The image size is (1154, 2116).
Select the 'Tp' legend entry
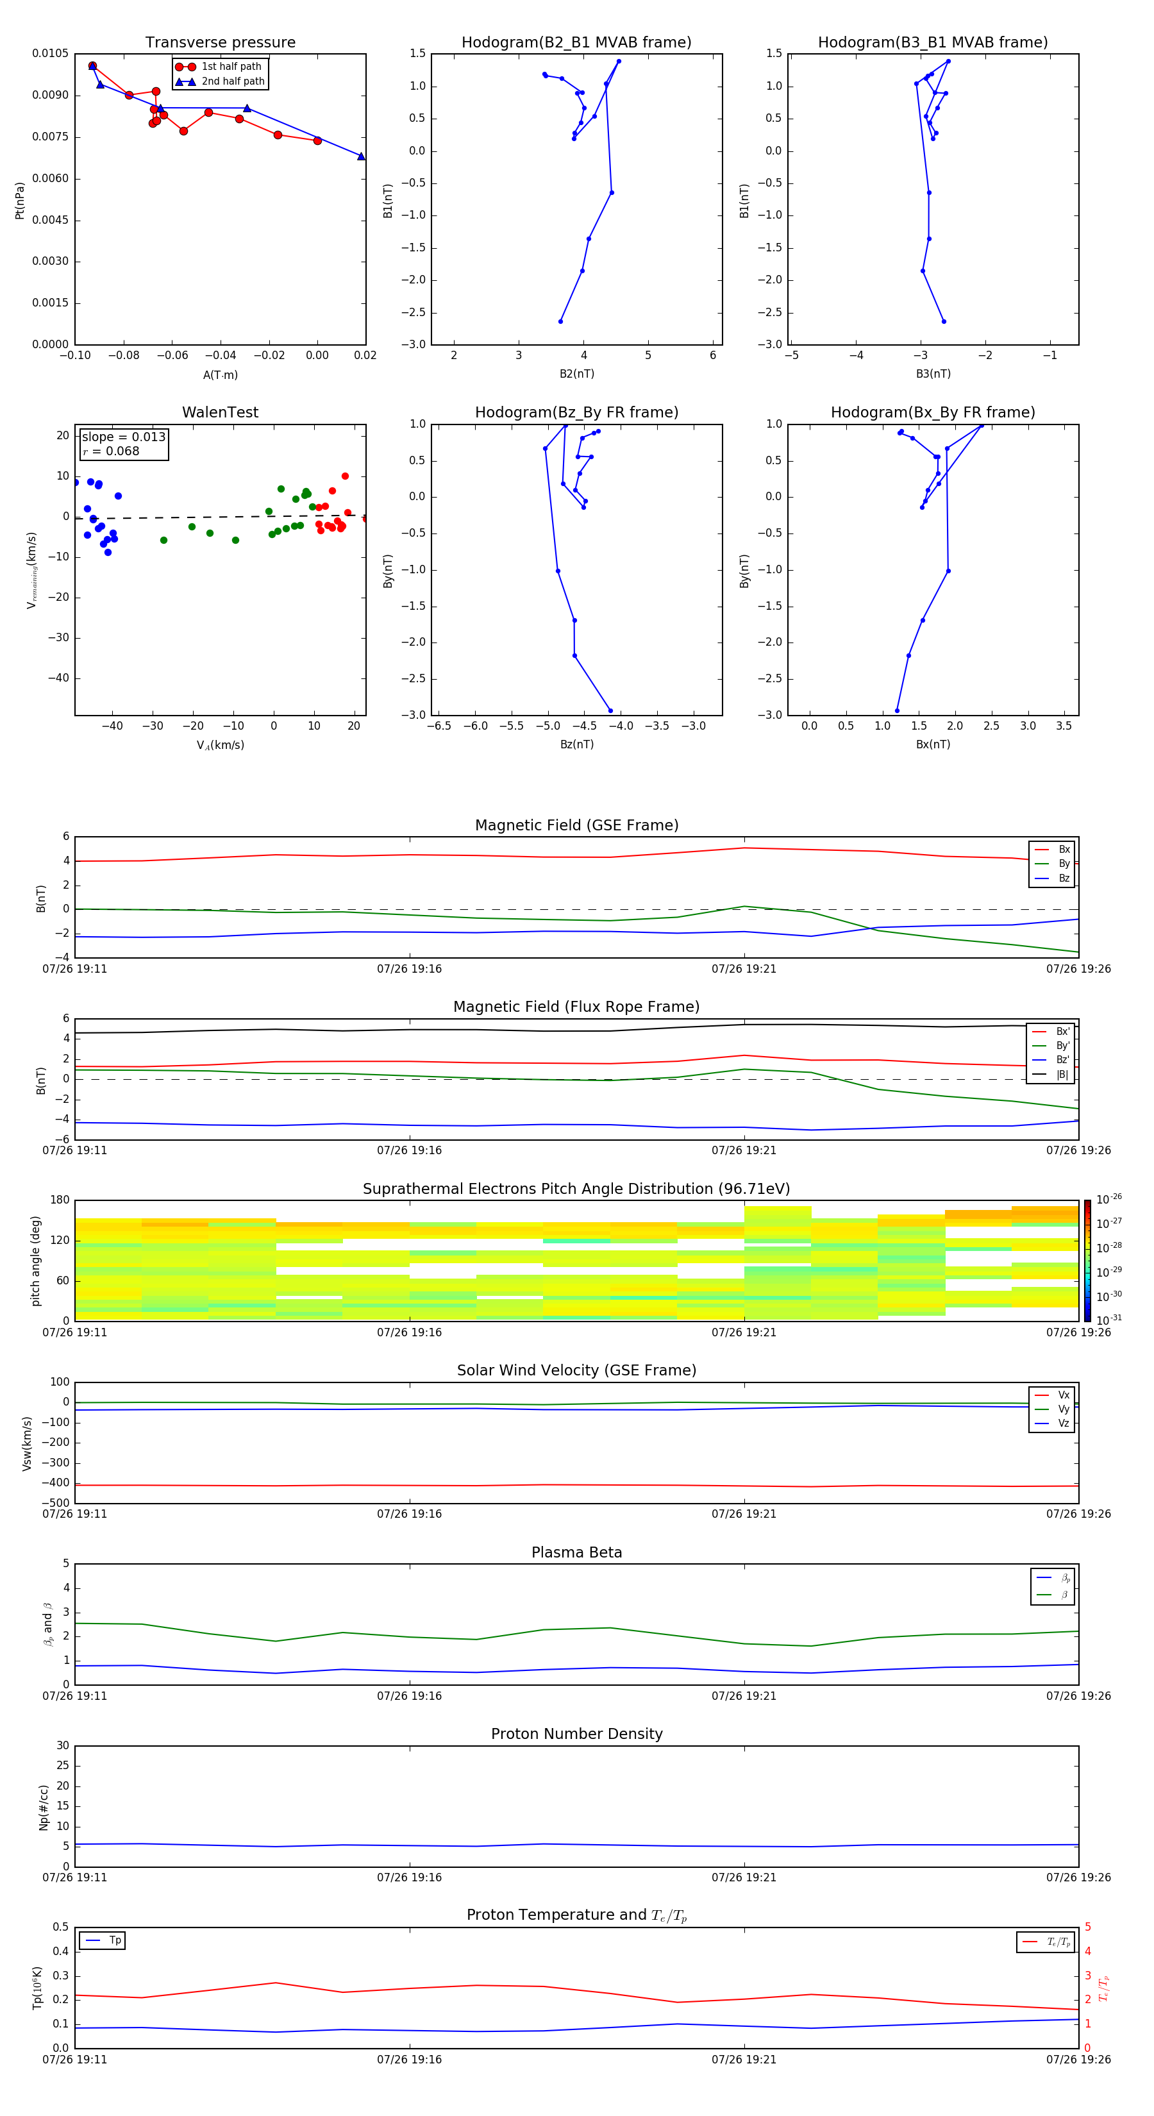(x=103, y=1940)
